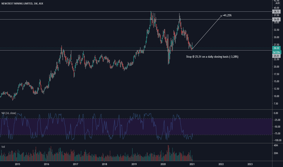
Task: Click the %R (14, close) indicator label
Action: click(x=9, y=113)
